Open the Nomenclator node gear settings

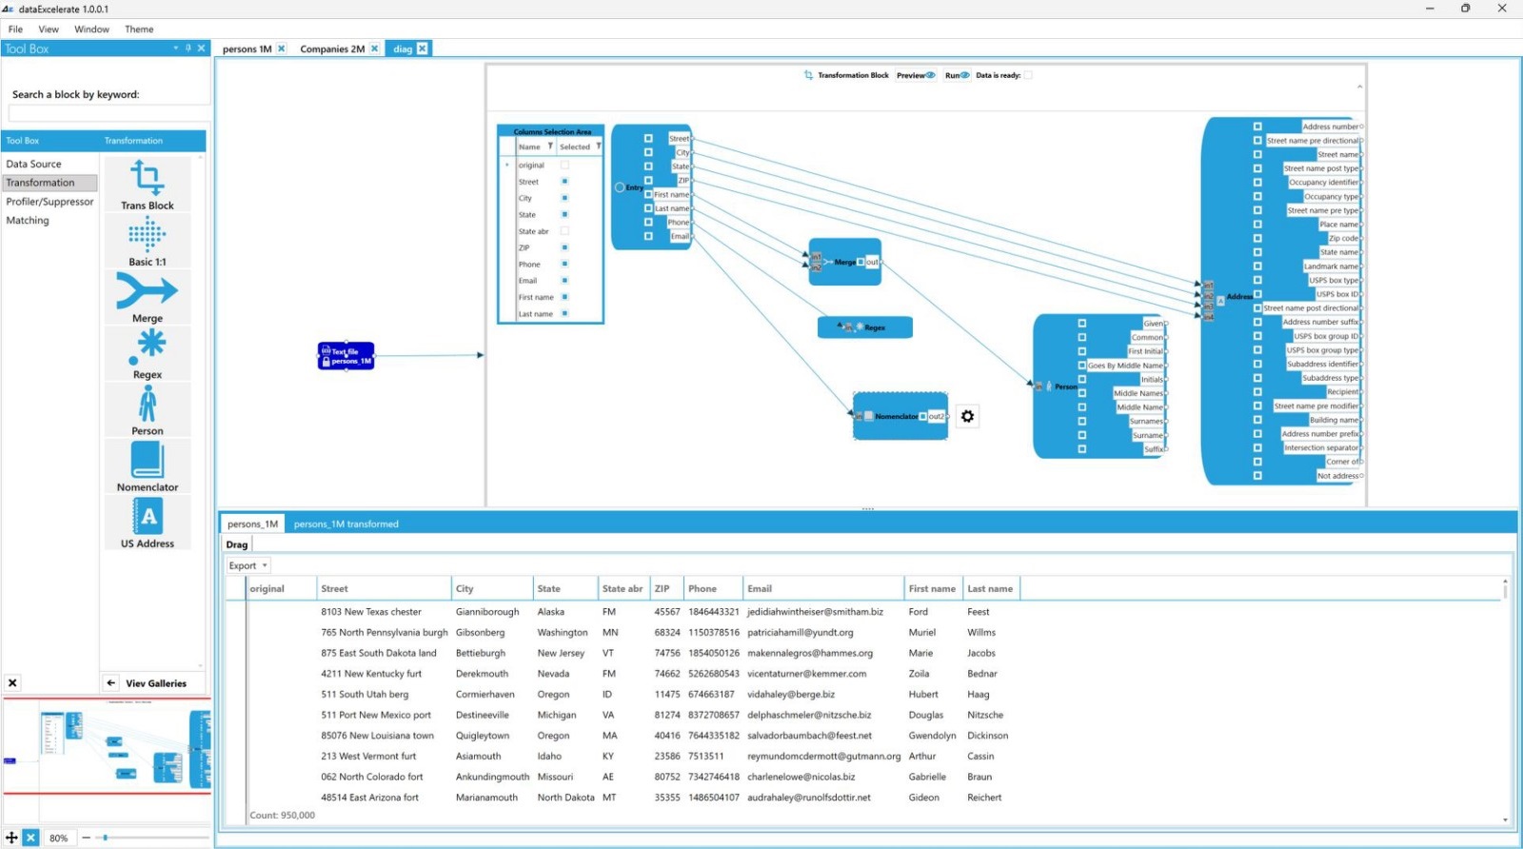pyautogui.click(x=967, y=416)
